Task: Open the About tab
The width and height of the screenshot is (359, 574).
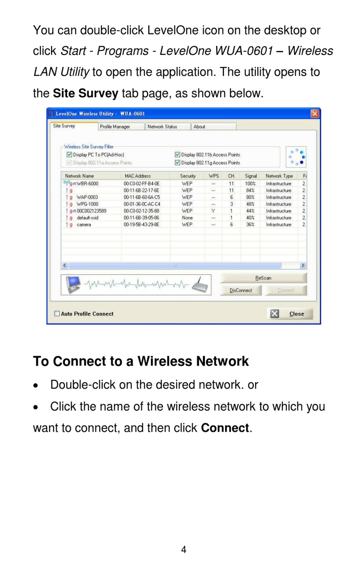Action: point(214,126)
